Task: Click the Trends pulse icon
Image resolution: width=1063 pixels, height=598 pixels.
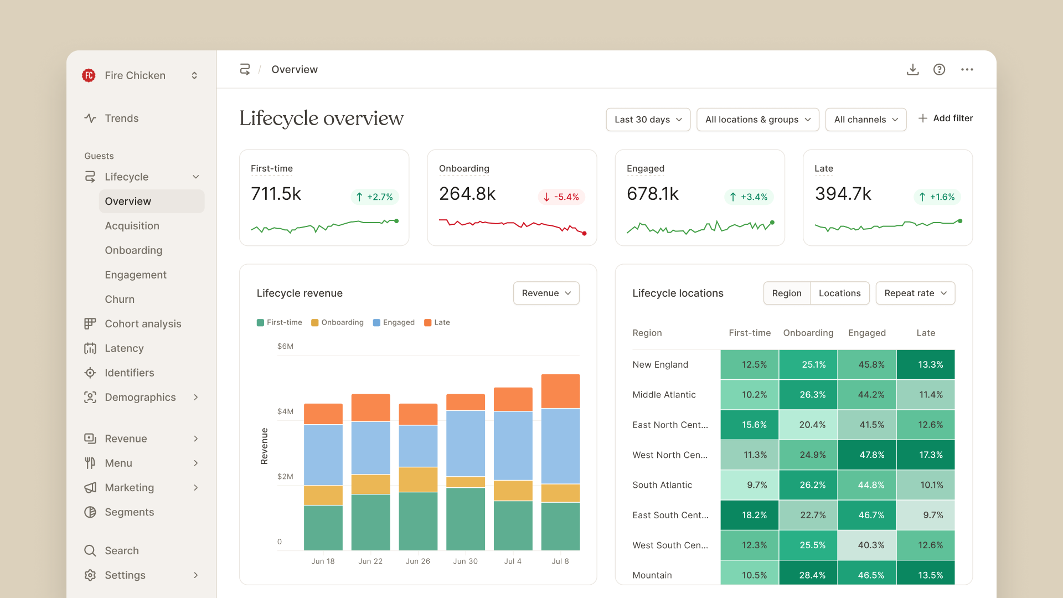Action: click(x=90, y=118)
